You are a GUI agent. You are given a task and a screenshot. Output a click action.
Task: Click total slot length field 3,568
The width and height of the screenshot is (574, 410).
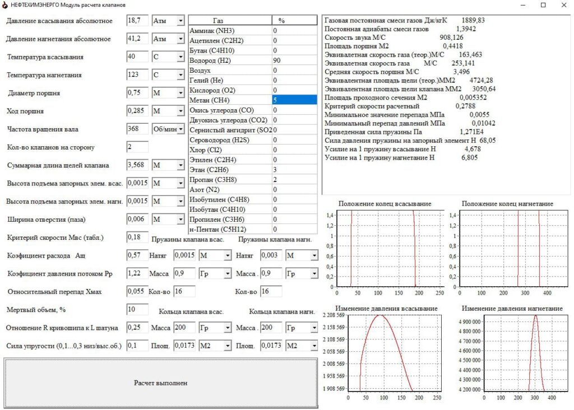[x=137, y=165]
